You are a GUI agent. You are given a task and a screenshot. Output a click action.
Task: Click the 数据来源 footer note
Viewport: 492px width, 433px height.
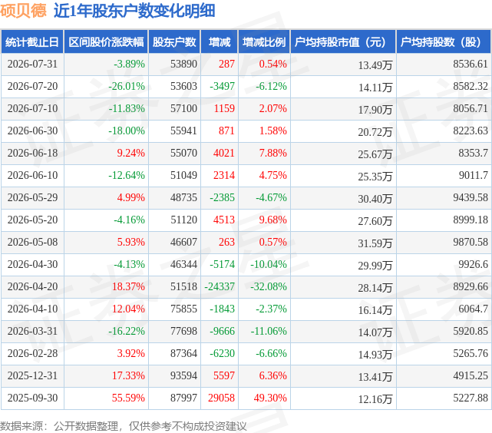124,426
